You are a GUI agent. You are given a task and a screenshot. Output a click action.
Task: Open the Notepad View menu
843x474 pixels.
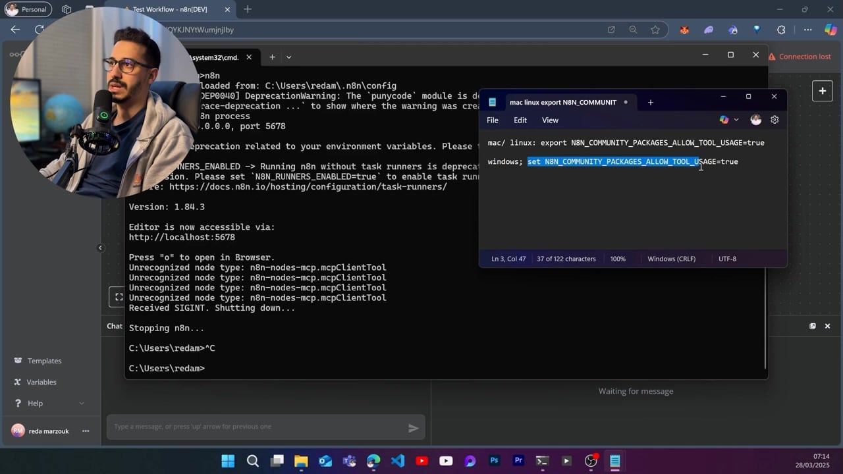tap(550, 120)
